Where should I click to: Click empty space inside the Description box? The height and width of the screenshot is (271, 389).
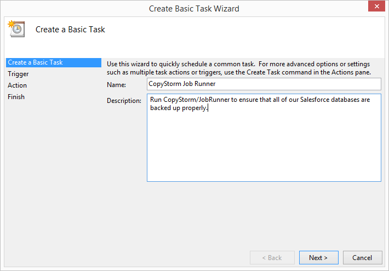264,149
